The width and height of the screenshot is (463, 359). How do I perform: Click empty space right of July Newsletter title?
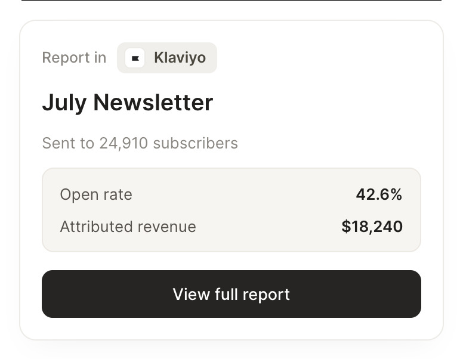(x=317, y=103)
